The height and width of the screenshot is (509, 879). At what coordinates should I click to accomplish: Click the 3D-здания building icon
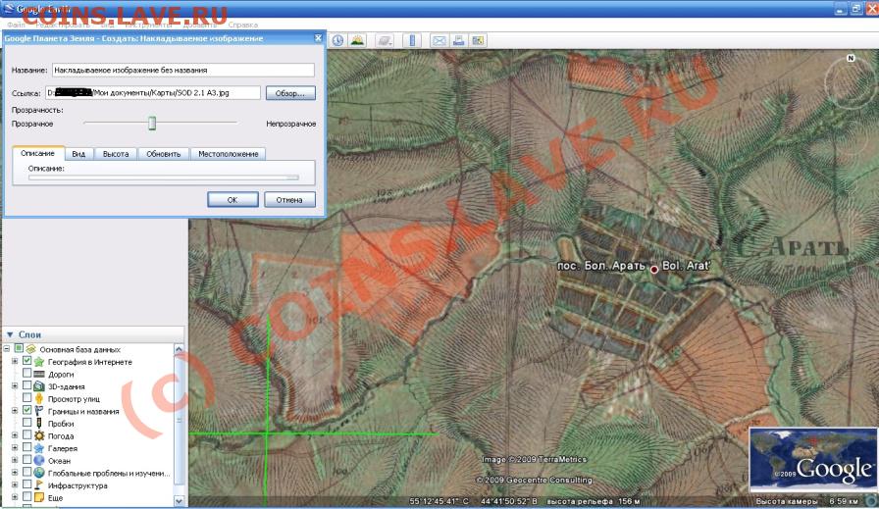point(38,386)
